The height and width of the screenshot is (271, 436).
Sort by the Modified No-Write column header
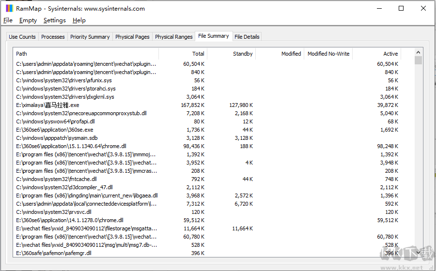coord(328,54)
